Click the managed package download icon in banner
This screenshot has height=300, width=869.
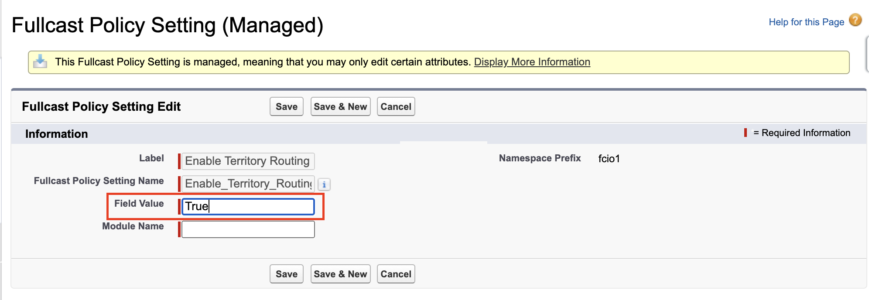40,61
